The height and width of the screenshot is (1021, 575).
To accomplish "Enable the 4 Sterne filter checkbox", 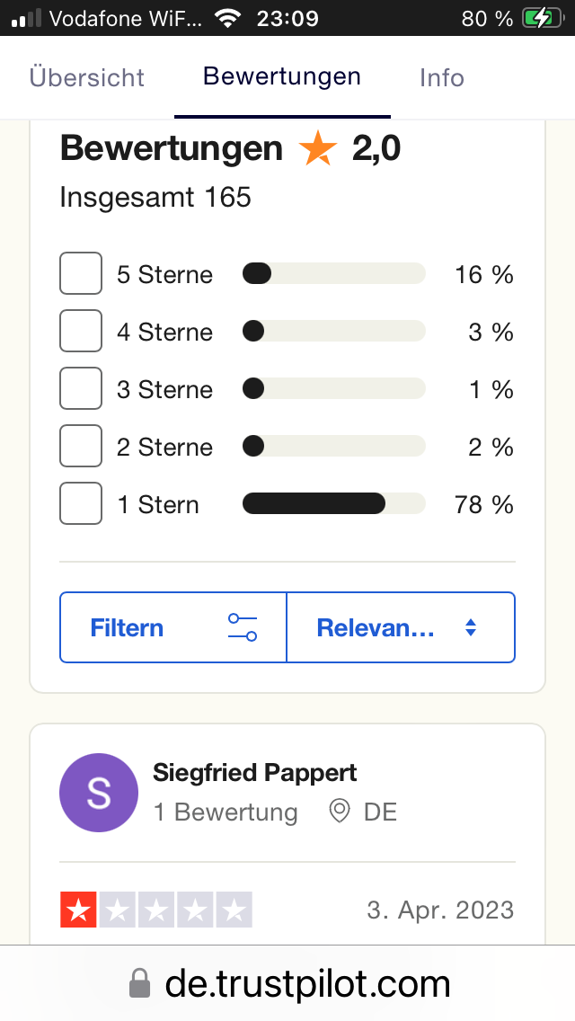I will click(81, 332).
